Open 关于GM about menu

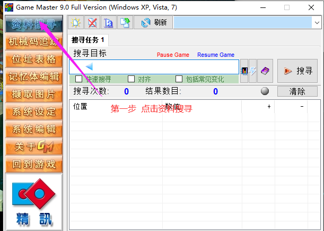point(34,147)
